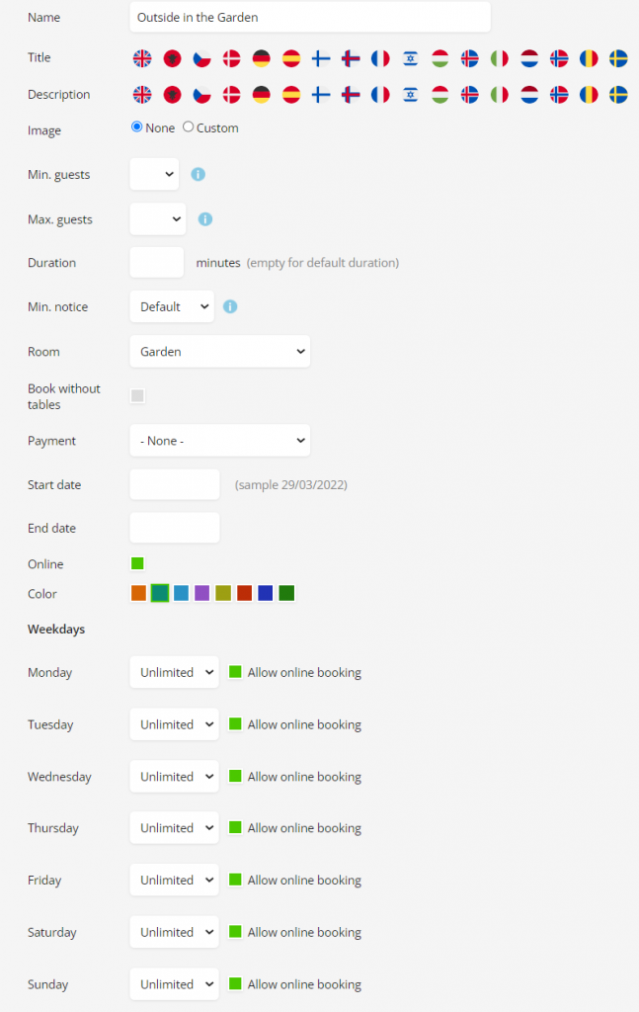The height and width of the screenshot is (1012, 639).
Task: Toggle Tuesday Allow online booking checkbox
Action: click(x=235, y=724)
